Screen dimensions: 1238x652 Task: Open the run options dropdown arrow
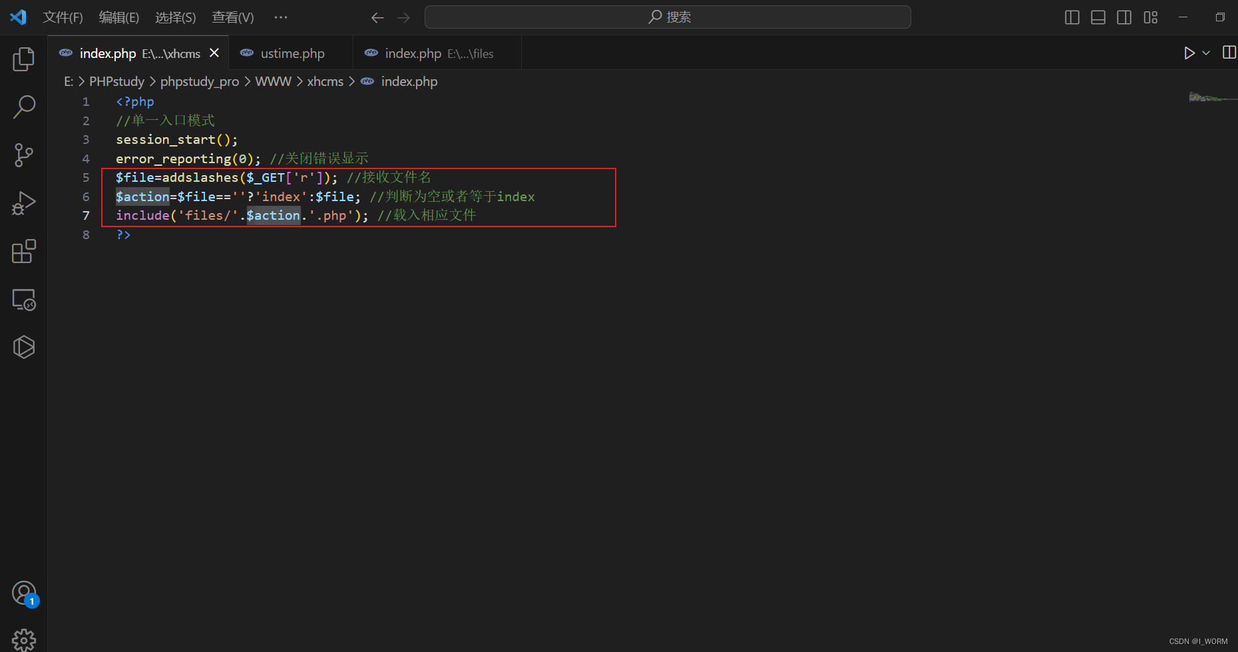click(1206, 53)
